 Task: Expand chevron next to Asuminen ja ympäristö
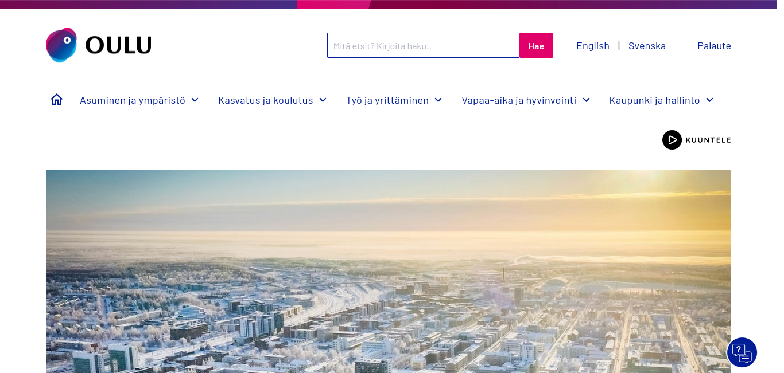click(195, 100)
